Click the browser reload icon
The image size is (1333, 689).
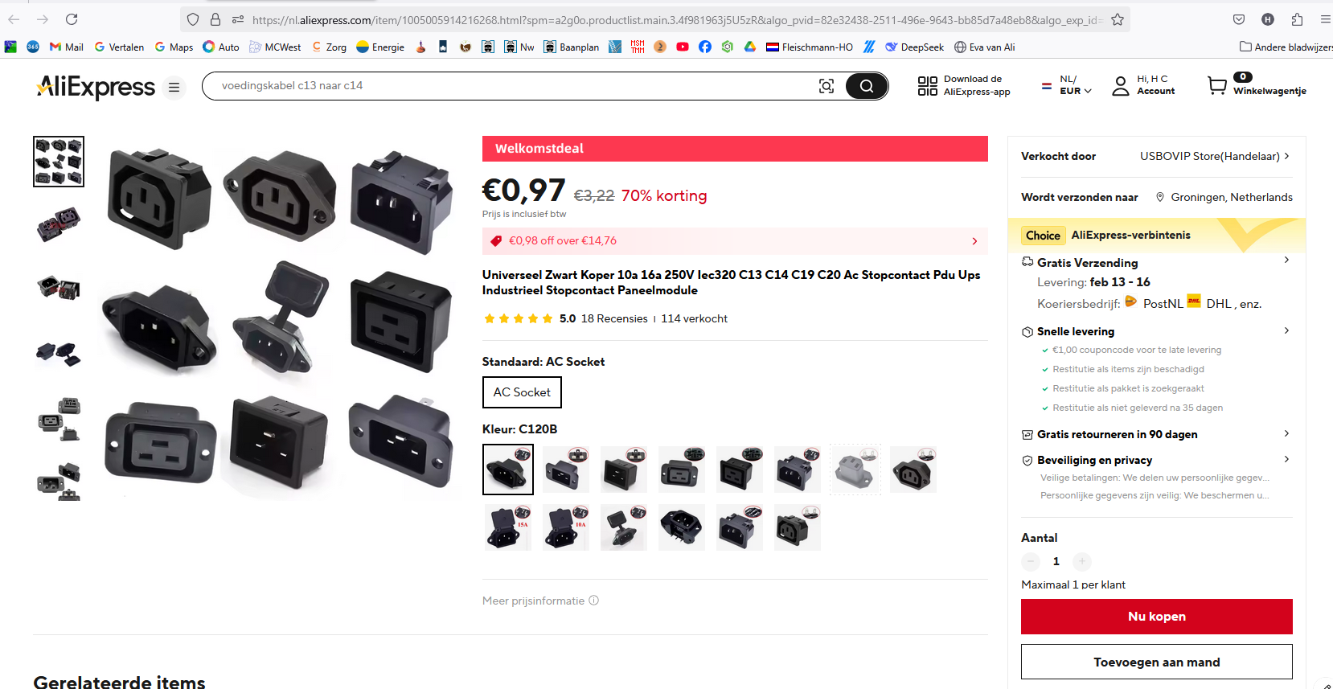click(72, 19)
